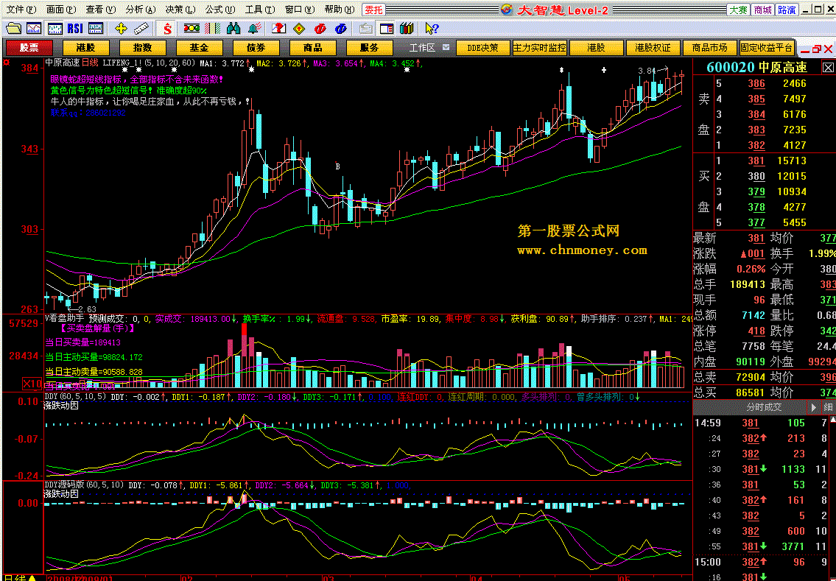Click the red X10 volume scale marker
836x581 pixels.
click(x=32, y=383)
